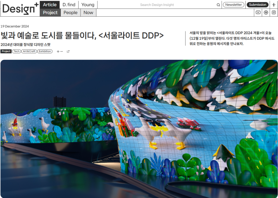Open the YouTube channel icon
Screen dimensions: 278x198
258,13
